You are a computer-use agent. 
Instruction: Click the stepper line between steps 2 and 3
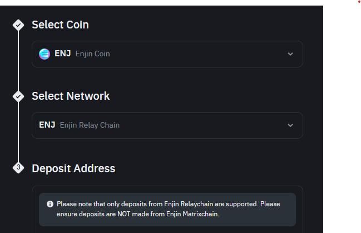18,133
